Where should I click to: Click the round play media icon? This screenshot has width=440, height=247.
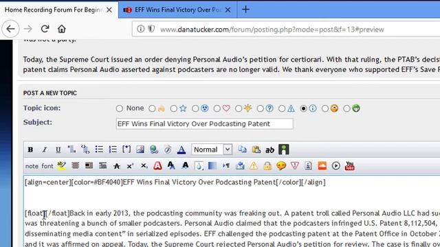(x=336, y=166)
